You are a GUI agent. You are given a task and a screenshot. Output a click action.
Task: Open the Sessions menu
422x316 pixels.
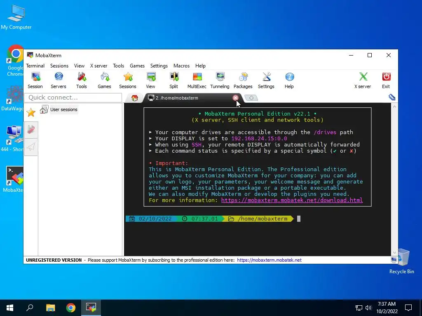coord(59,66)
